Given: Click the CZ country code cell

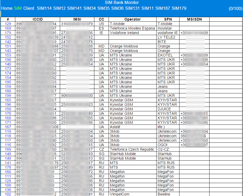Looking at the screenshot, I should [x=101, y=149].
